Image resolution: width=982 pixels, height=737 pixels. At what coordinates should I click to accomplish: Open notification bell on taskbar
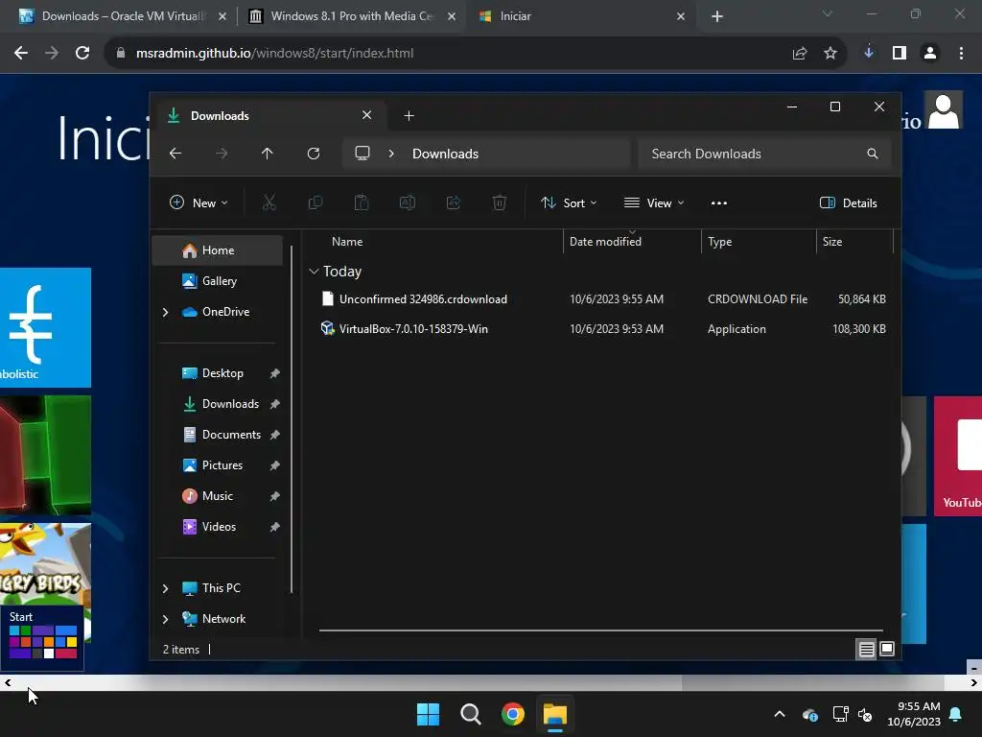coord(956,714)
